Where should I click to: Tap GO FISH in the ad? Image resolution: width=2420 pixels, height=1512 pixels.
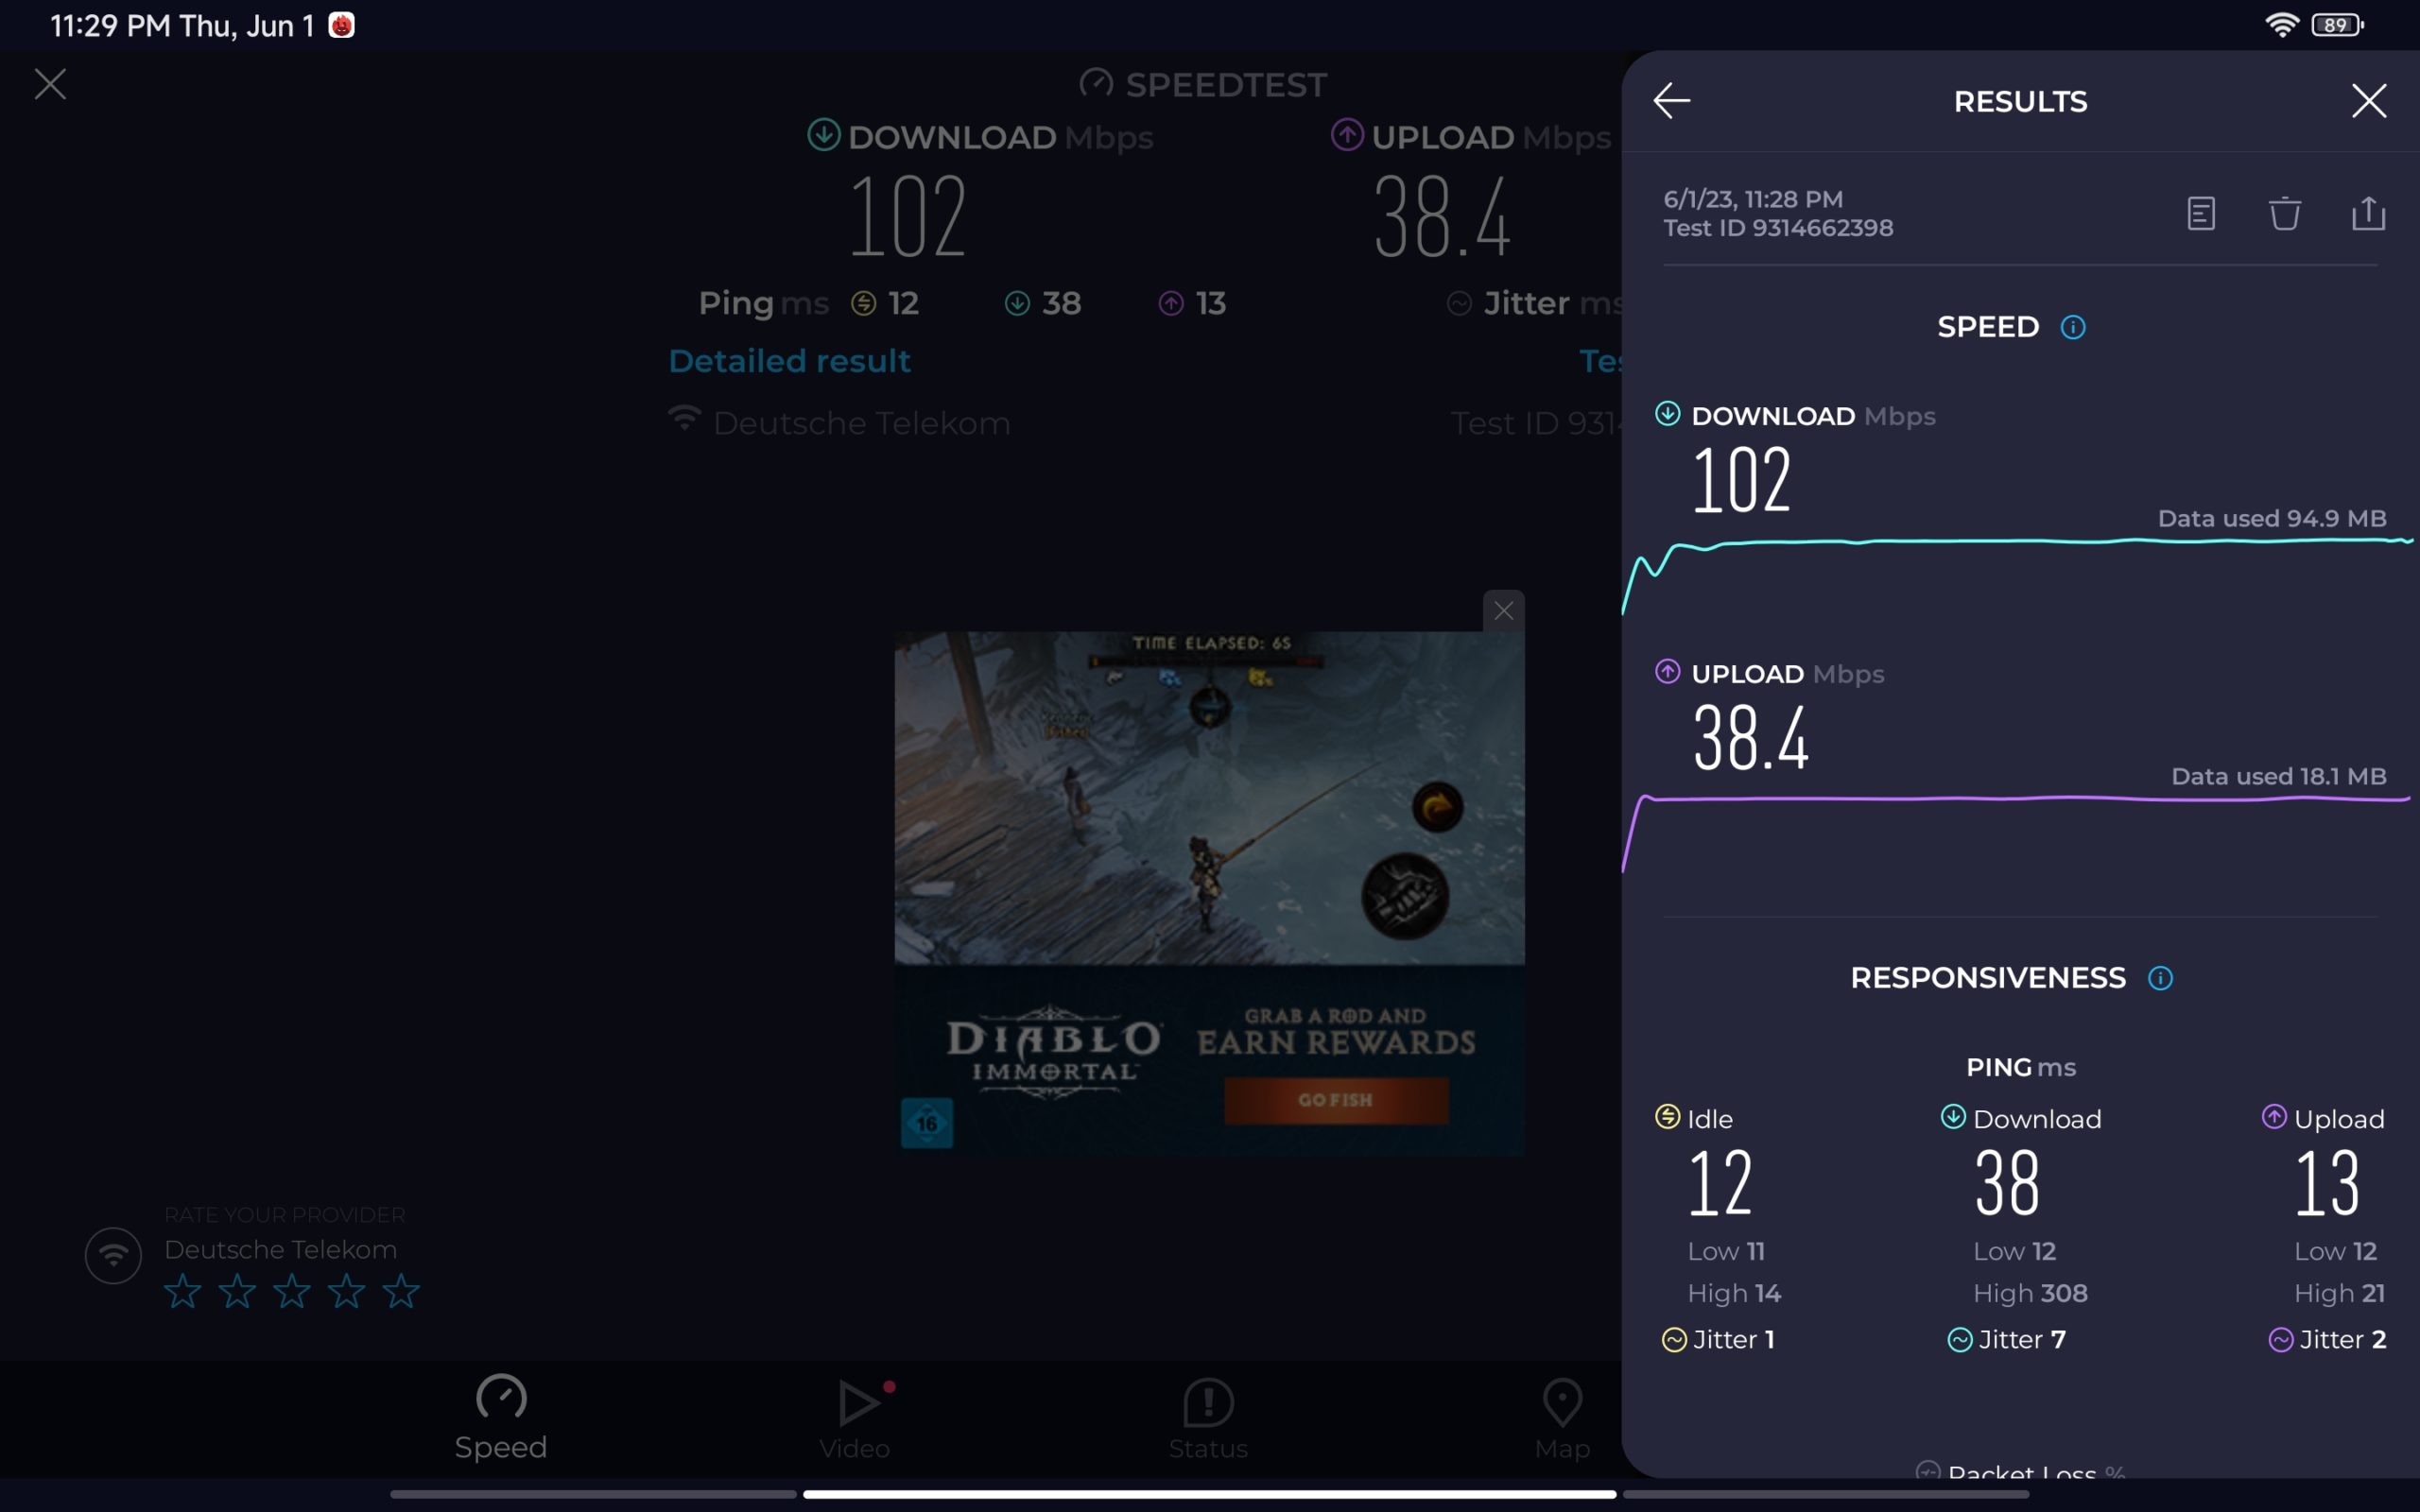(1336, 1100)
